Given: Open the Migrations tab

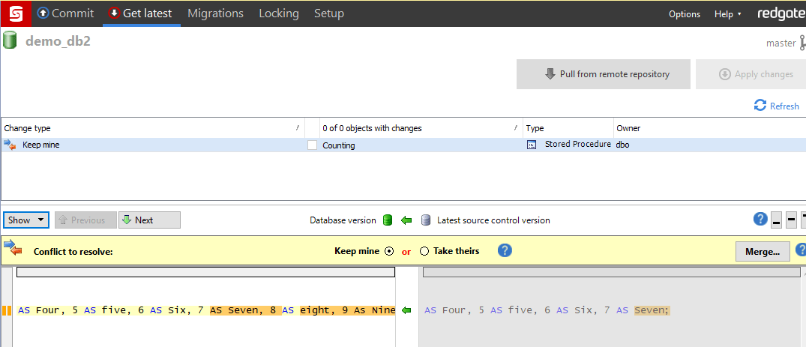Looking at the screenshot, I should [215, 13].
